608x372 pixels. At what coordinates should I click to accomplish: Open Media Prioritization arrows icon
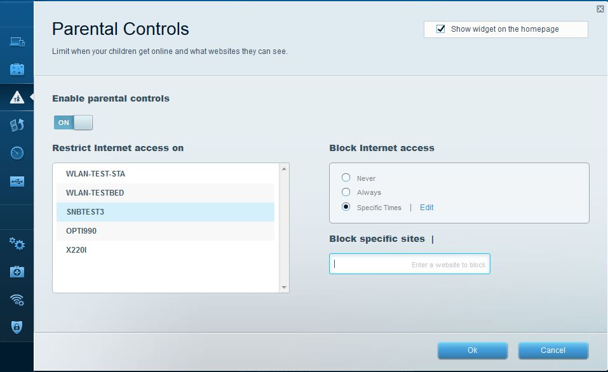(x=17, y=125)
